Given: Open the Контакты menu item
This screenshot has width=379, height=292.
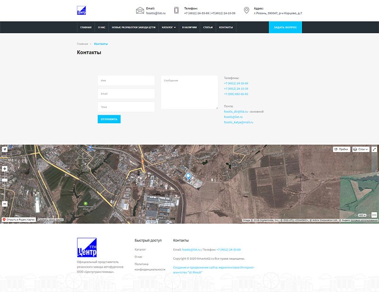Looking at the screenshot, I should [x=226, y=27].
